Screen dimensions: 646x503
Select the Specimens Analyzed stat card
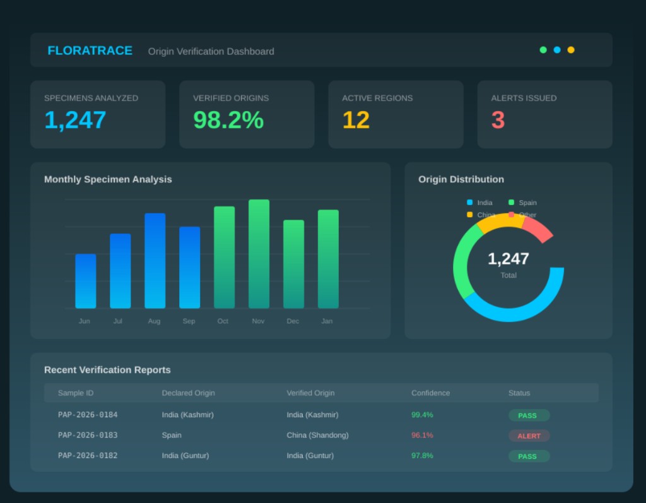pyautogui.click(x=98, y=114)
